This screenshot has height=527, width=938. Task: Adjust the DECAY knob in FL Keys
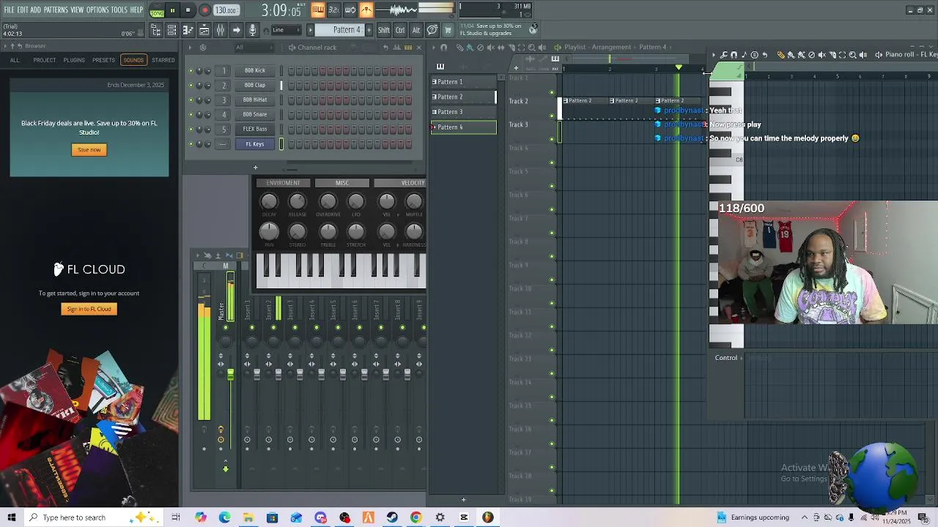pyautogui.click(x=269, y=202)
